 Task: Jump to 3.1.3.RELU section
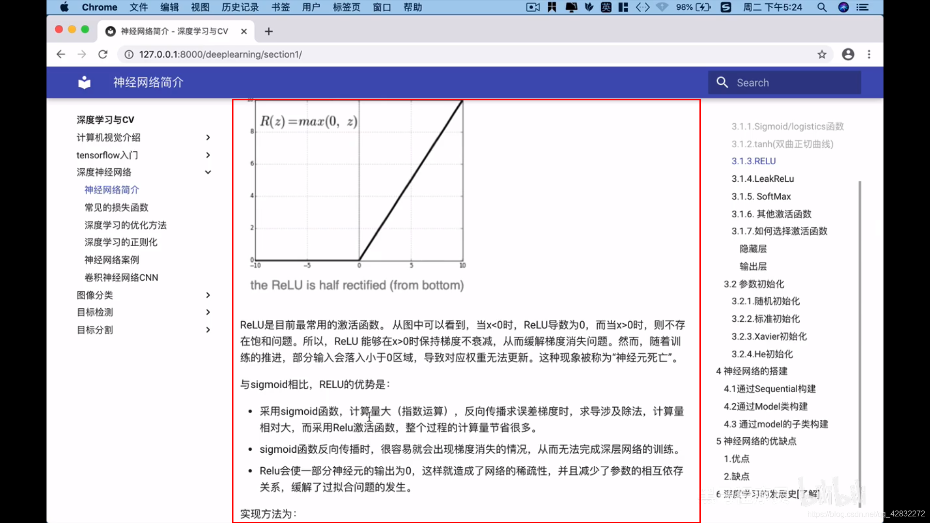pyautogui.click(x=754, y=161)
